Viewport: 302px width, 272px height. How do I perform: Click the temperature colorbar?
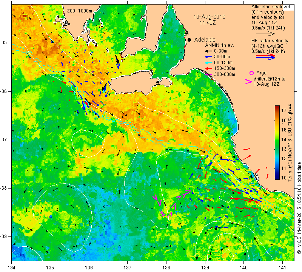coord(277,142)
